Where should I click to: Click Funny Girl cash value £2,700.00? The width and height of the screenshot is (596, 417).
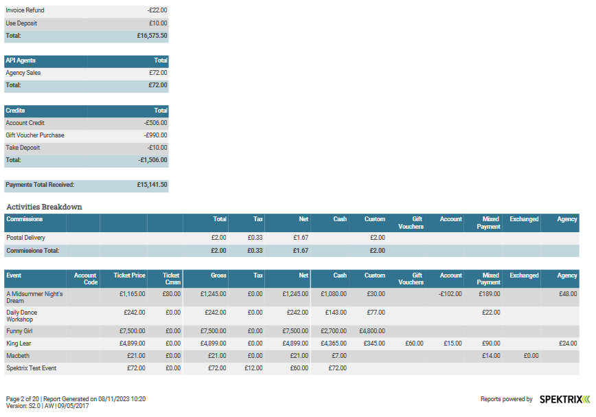pos(334,331)
